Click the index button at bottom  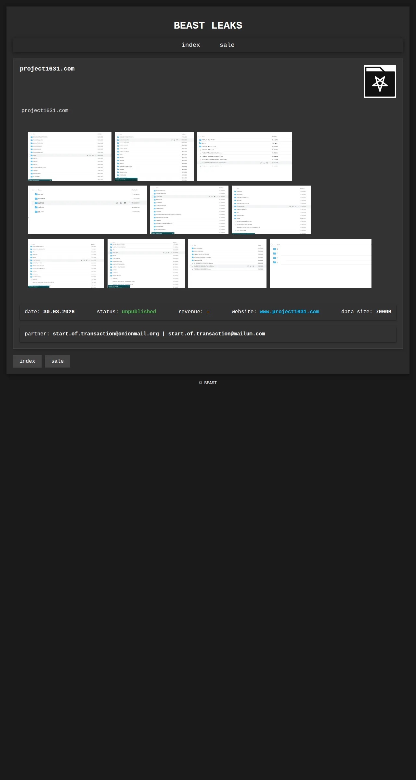point(27,361)
